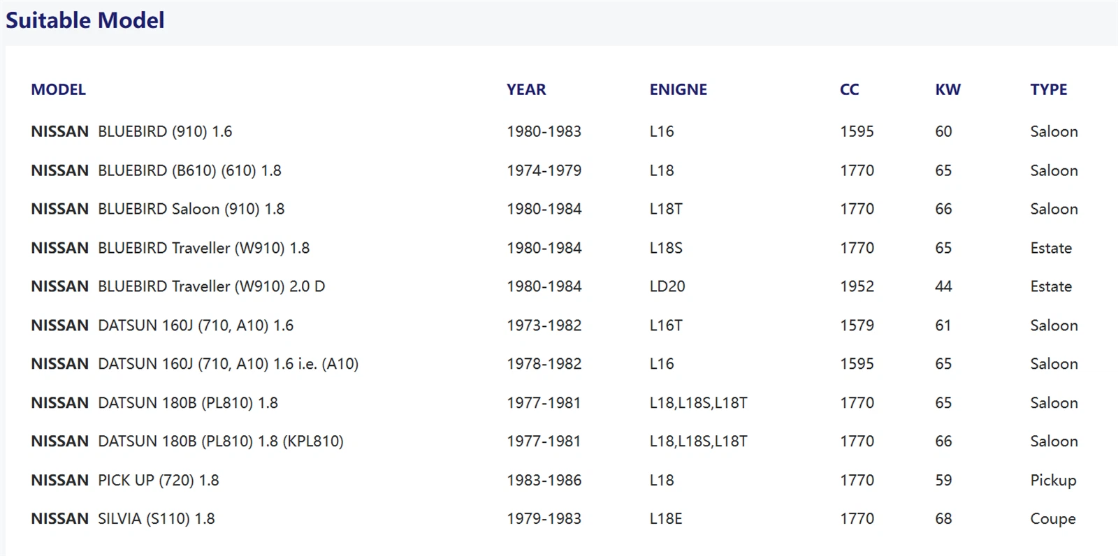Viewport: 1118px width, 556px height.
Task: Select engine code L18T in BLUEBIRD Saloon row
Action: click(665, 209)
